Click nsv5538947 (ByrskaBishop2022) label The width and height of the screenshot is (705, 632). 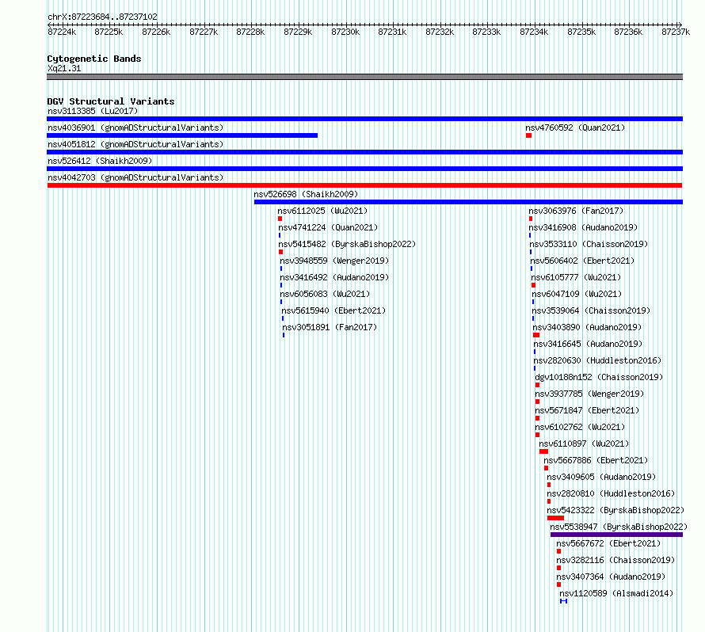(x=619, y=527)
